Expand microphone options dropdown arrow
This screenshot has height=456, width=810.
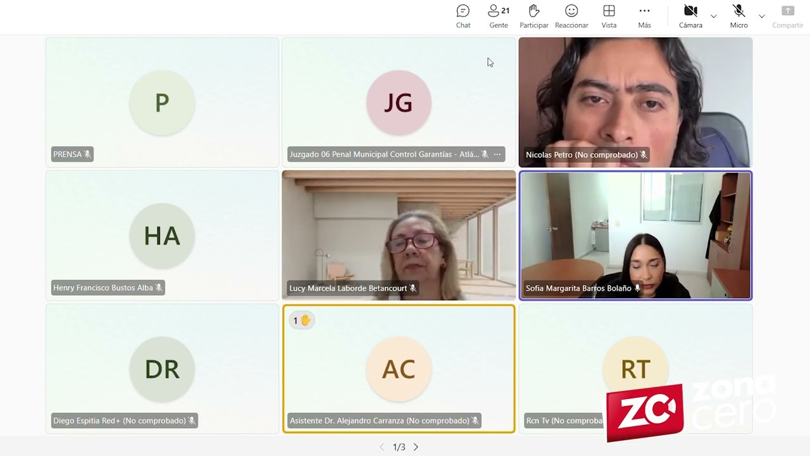click(x=762, y=16)
